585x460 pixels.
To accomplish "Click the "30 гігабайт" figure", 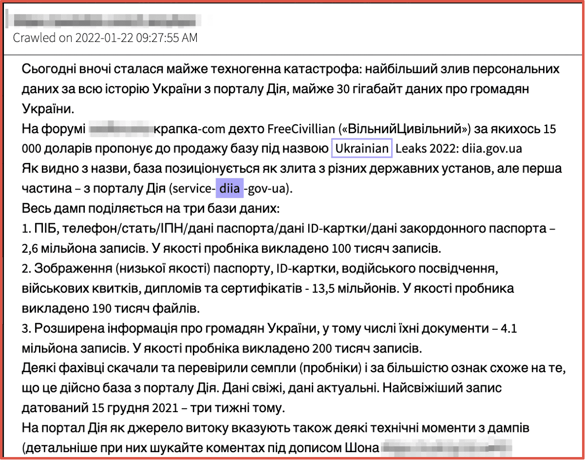I will click(368, 89).
